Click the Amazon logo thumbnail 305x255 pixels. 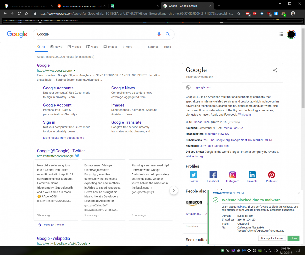point(194,203)
